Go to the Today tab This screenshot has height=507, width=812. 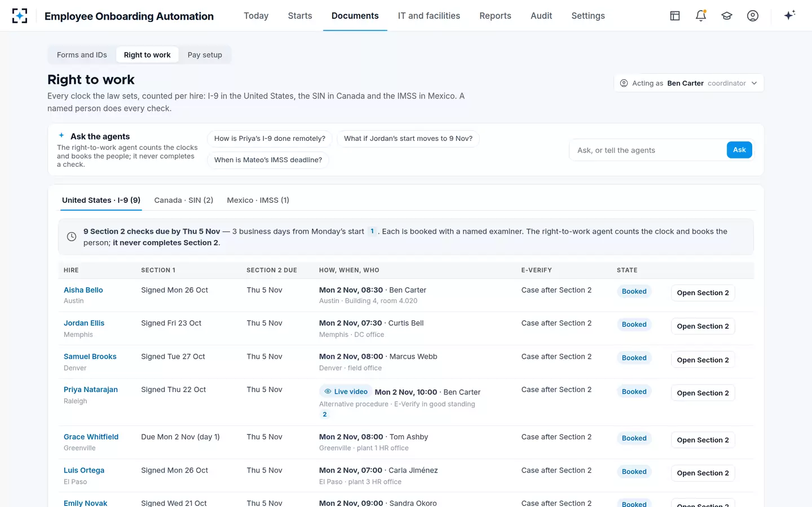click(256, 16)
